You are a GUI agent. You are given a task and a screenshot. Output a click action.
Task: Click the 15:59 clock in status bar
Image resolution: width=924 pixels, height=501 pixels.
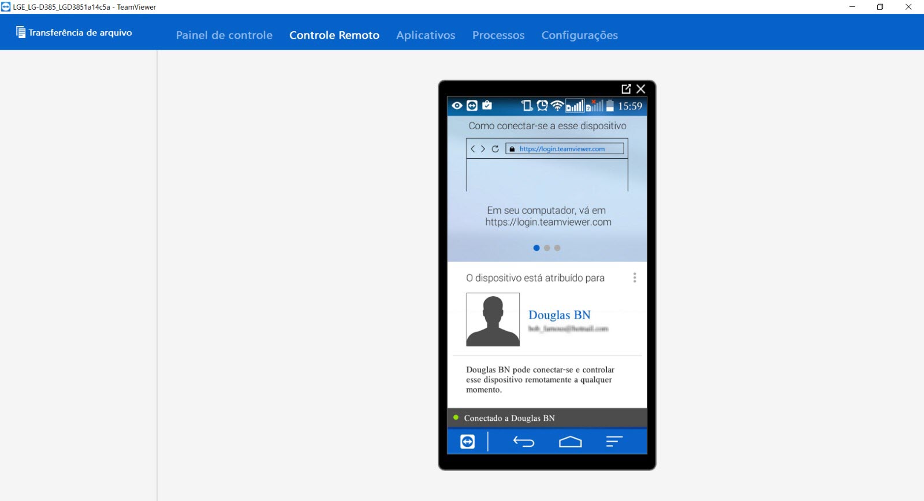point(630,106)
